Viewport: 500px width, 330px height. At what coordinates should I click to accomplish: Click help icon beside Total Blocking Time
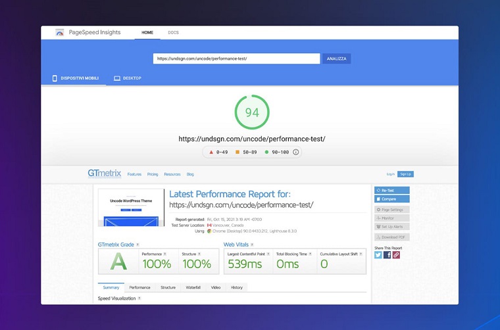coord(311,254)
